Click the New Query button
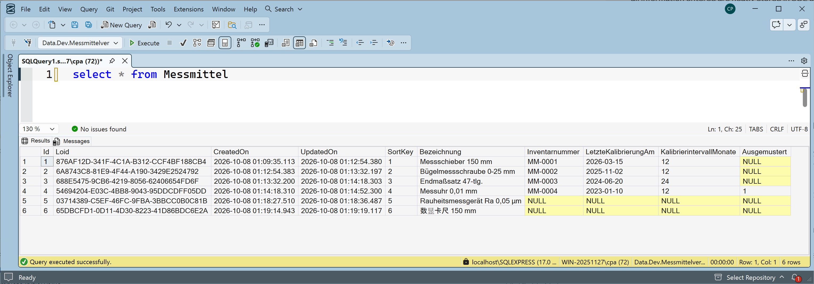814x284 pixels. 121,25
